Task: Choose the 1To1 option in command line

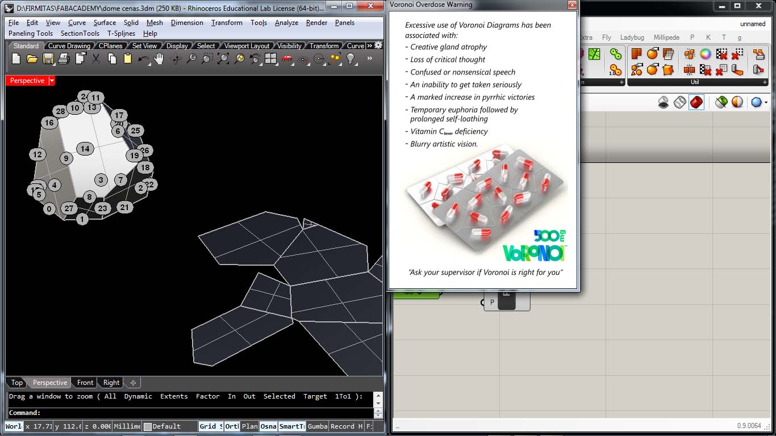Action: (343, 396)
